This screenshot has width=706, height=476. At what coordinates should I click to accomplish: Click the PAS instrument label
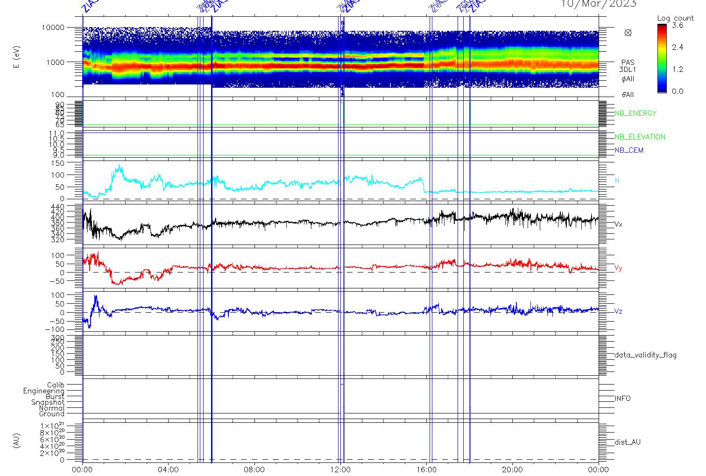tap(628, 63)
